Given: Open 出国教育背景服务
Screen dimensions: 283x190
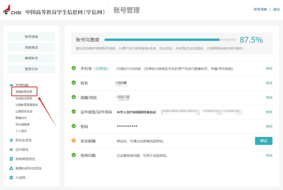Looking at the screenshot, I should tap(27, 105).
